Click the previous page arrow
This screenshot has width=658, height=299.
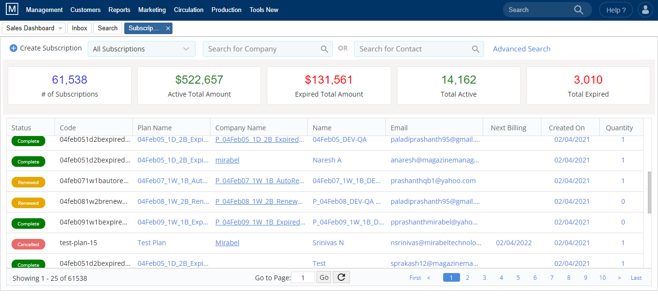pos(429,277)
